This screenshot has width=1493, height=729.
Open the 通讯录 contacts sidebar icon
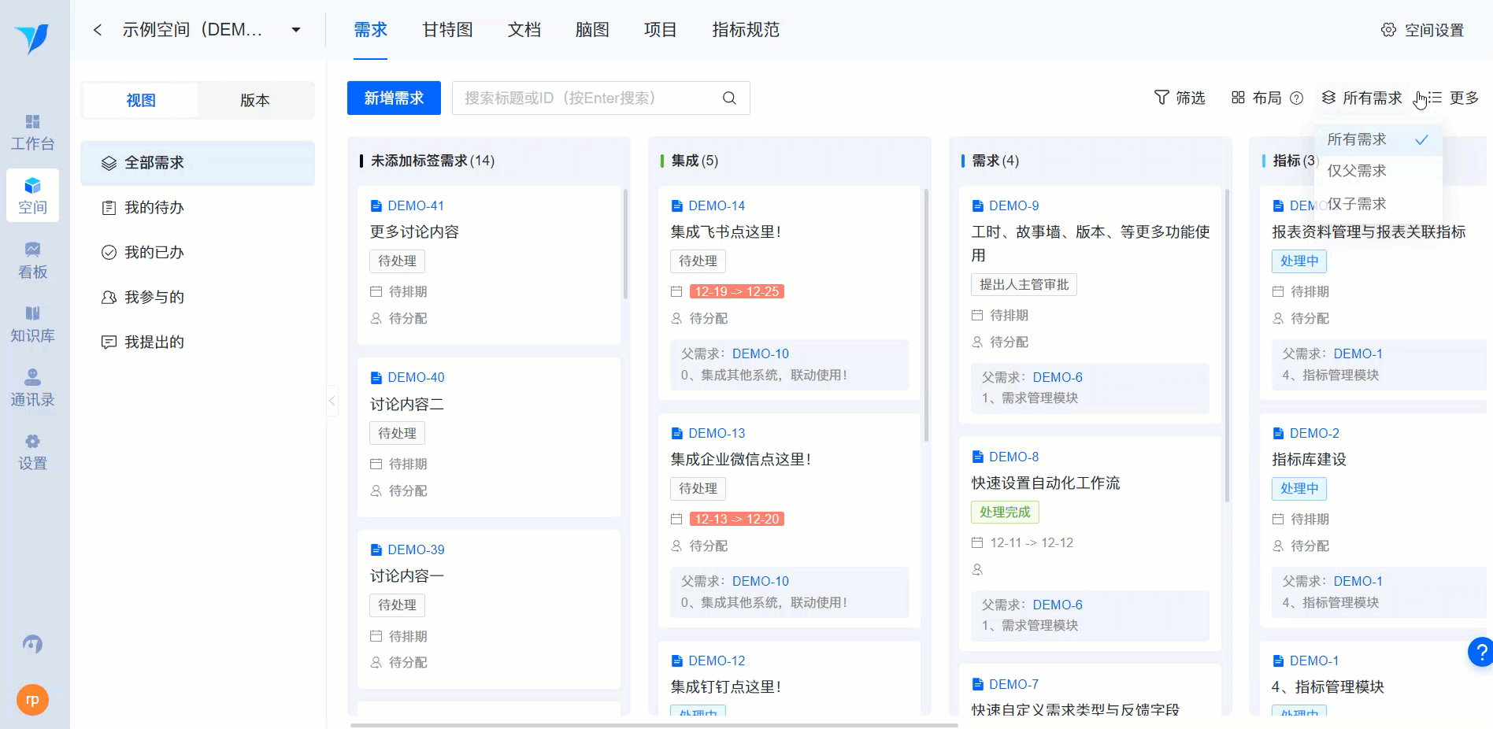32,388
